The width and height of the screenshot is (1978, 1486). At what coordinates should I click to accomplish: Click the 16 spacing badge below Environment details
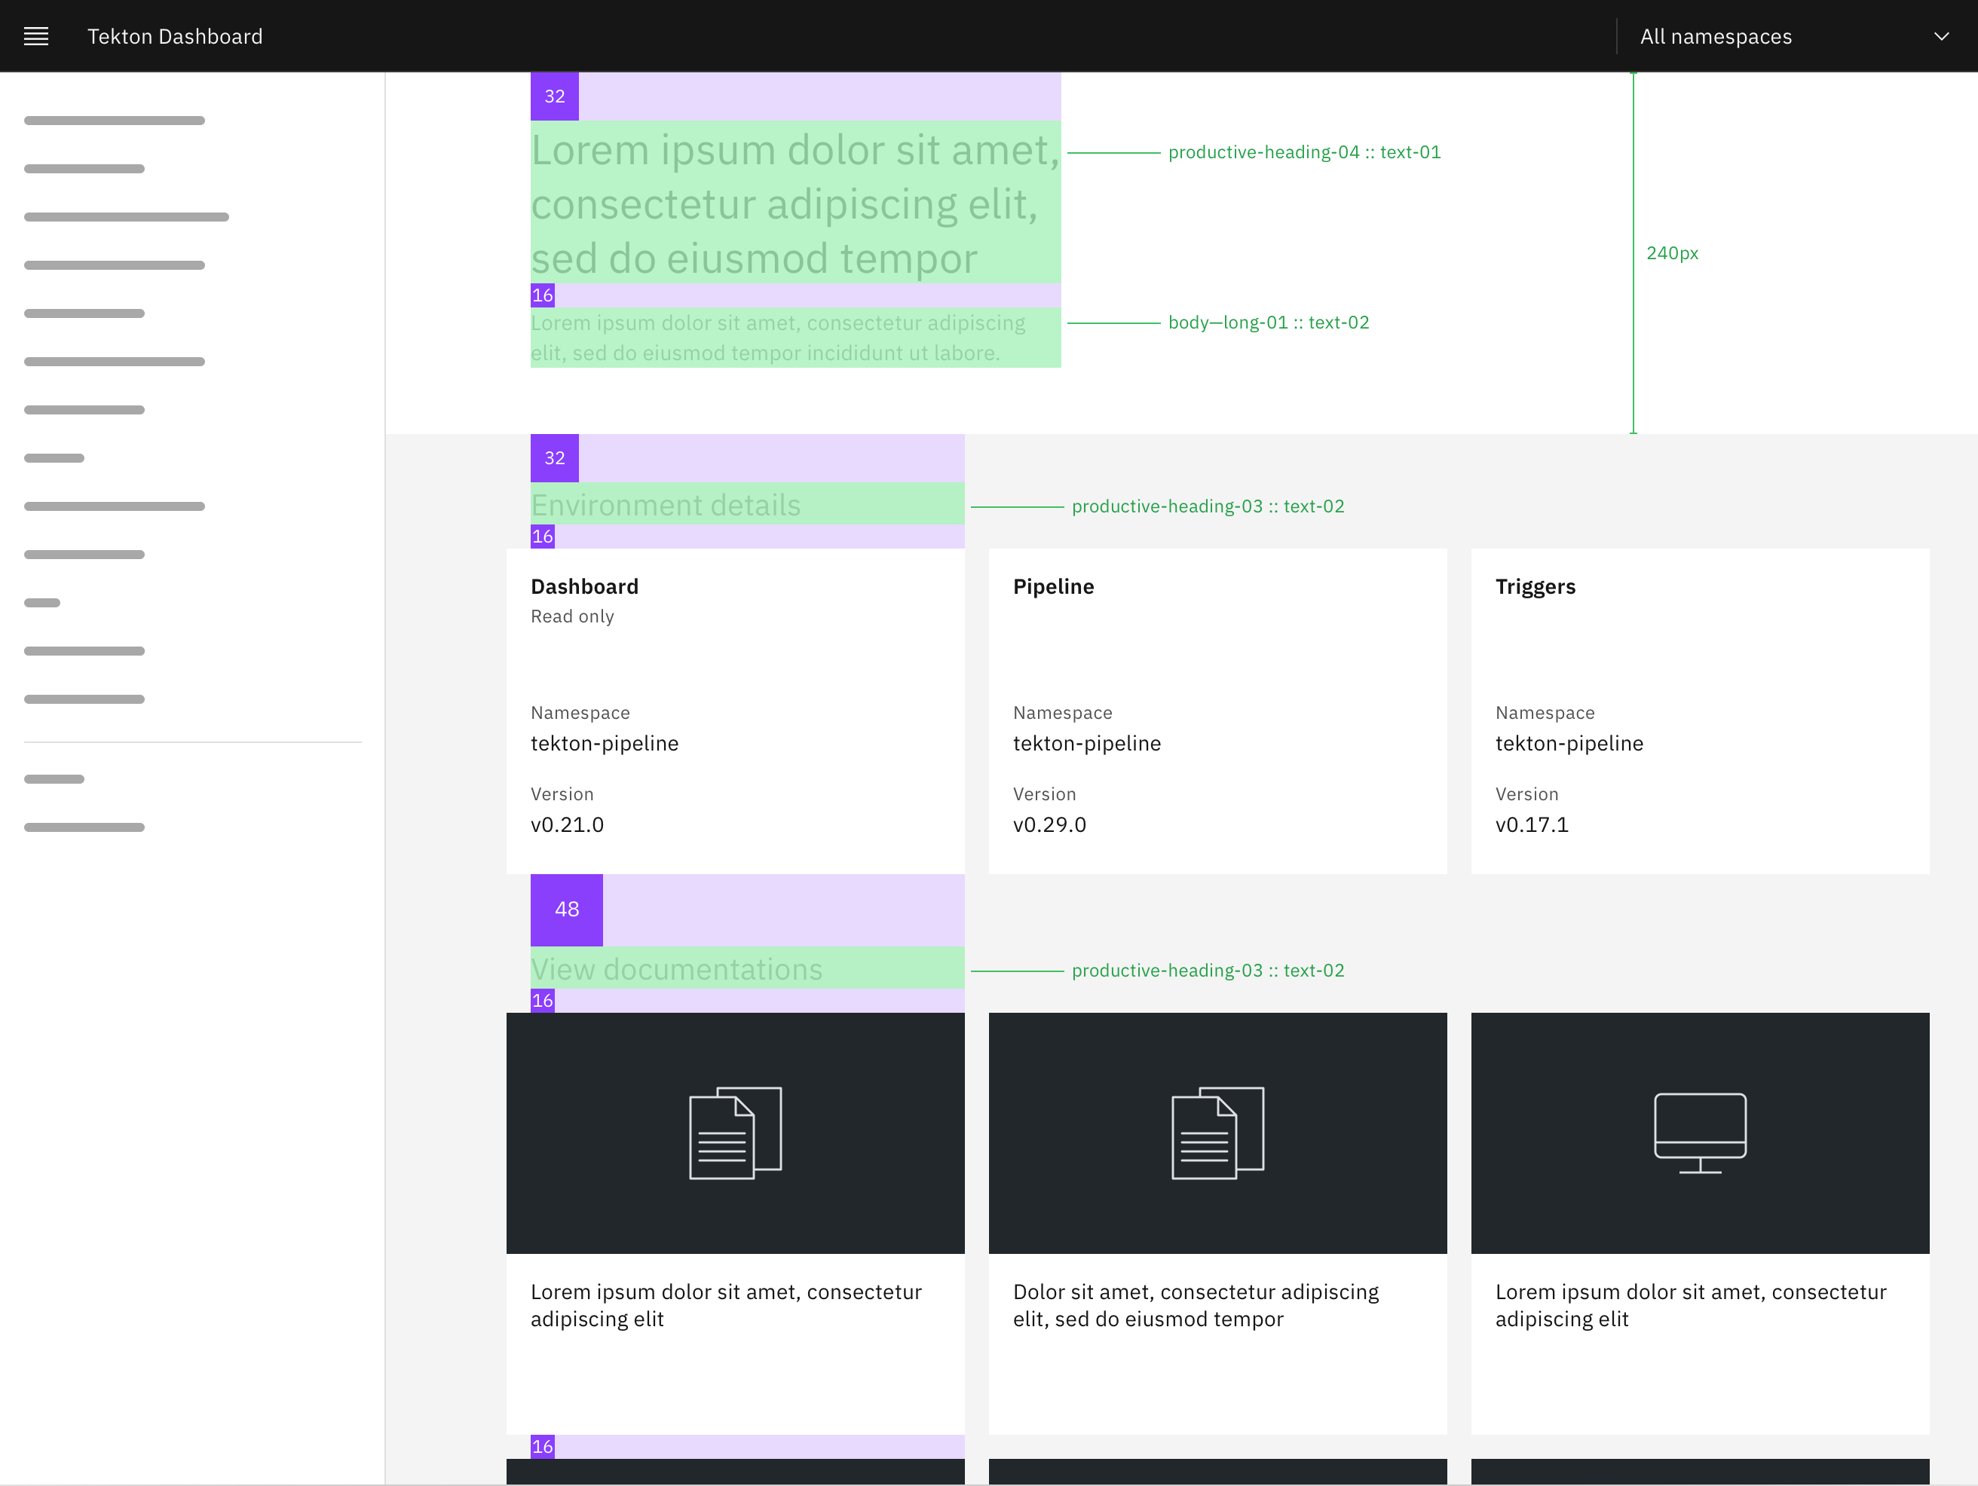[542, 536]
